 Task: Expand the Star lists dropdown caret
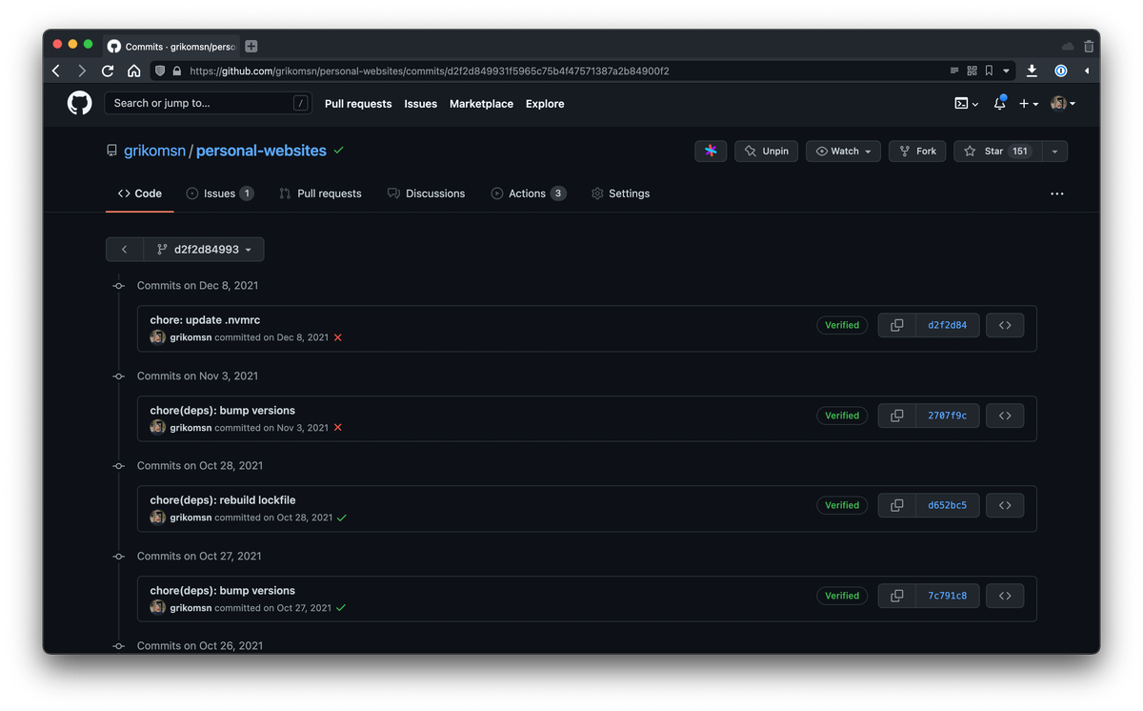[1054, 151]
